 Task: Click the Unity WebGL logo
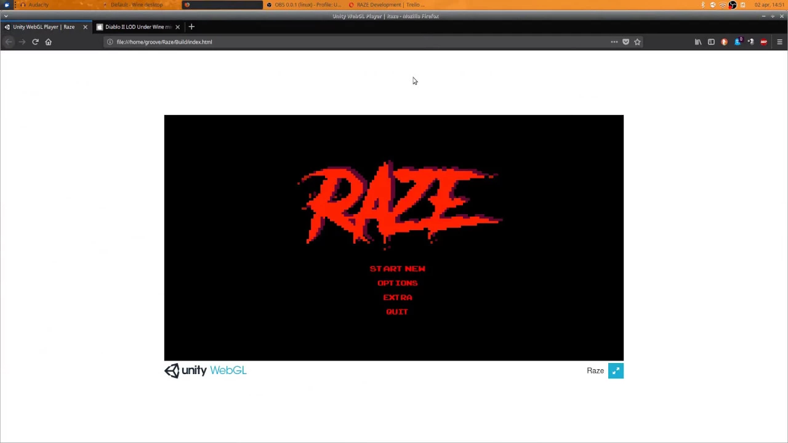[206, 370]
